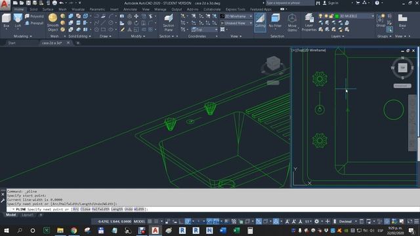Expand the Layers panel
The image size is (420, 236).
pyautogui.click(x=337, y=36)
